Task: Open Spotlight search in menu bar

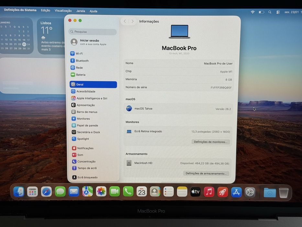Action: coord(270,12)
